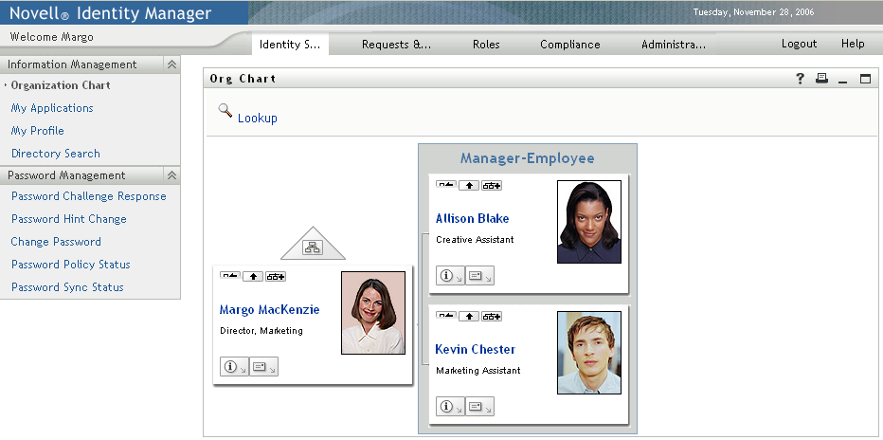This screenshot has height=440, width=883.
Task: Open identity actions for Kevin Chester
Action: [450, 406]
